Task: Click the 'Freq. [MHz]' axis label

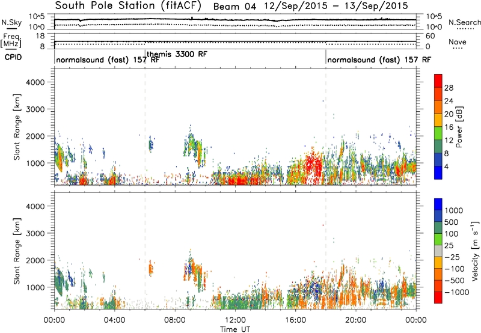Action: click(11, 40)
